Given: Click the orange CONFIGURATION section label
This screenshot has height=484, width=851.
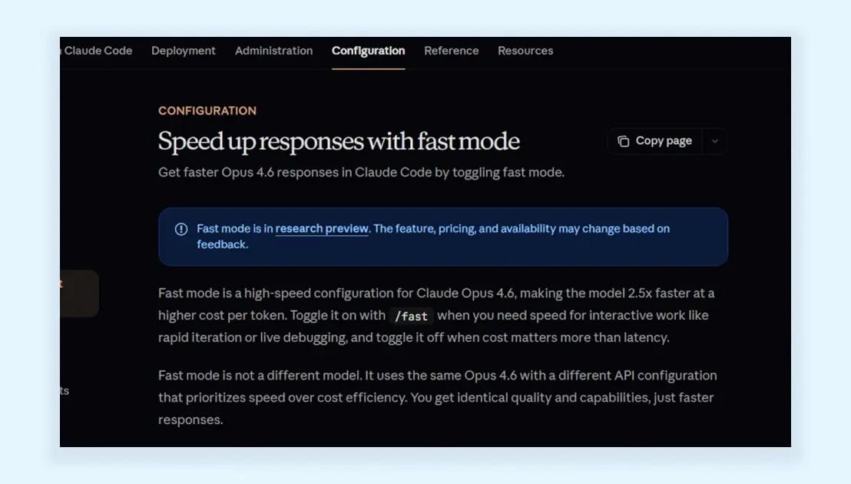Looking at the screenshot, I should pyautogui.click(x=207, y=111).
